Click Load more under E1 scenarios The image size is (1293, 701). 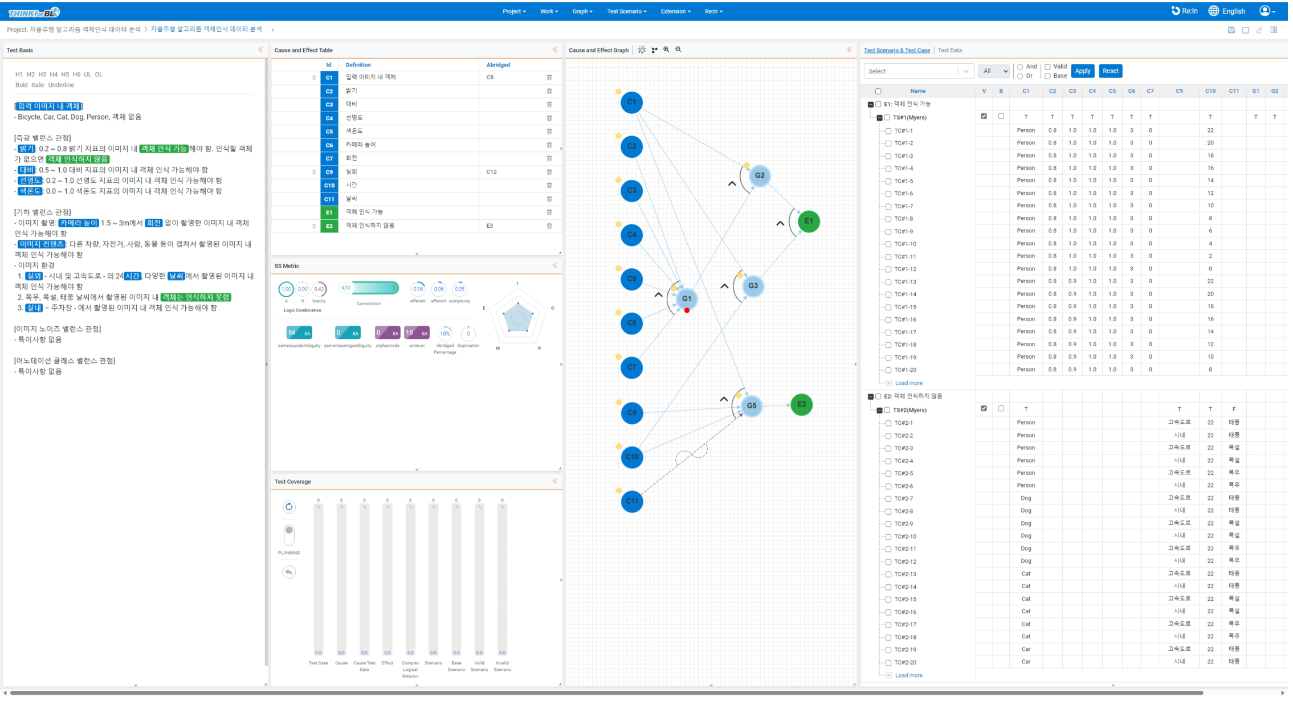click(x=908, y=383)
